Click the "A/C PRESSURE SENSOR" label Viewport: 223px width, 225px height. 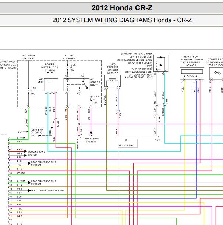[191, 64]
